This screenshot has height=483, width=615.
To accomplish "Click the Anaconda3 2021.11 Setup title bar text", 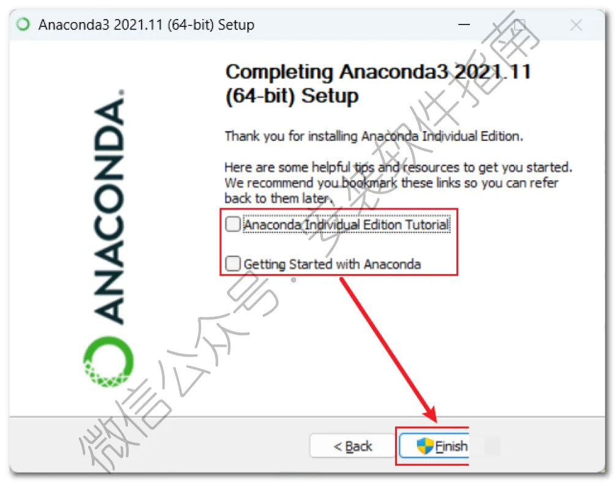I will (146, 25).
